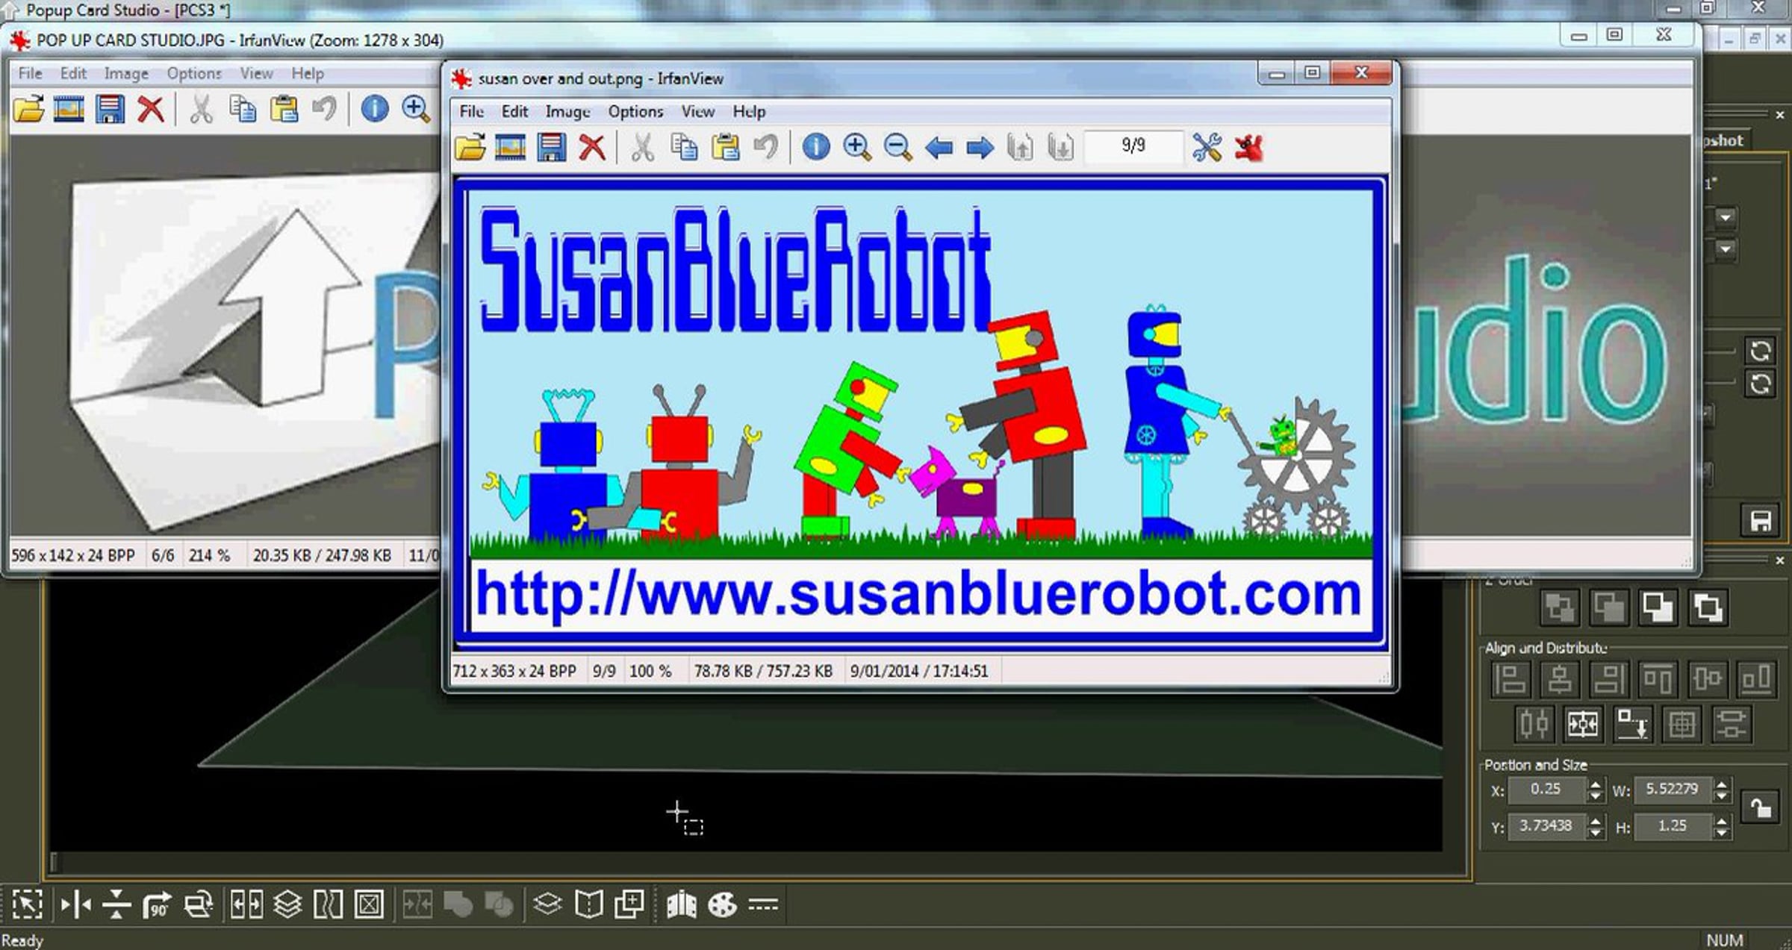Expand the first dropdown in right panel
1792x950 pixels.
click(1725, 218)
